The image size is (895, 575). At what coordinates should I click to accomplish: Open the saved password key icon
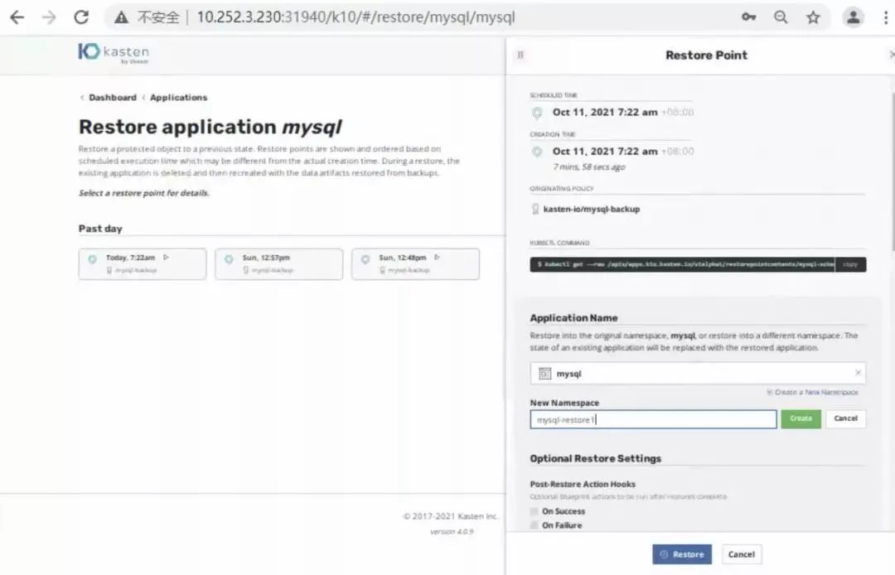click(x=748, y=17)
